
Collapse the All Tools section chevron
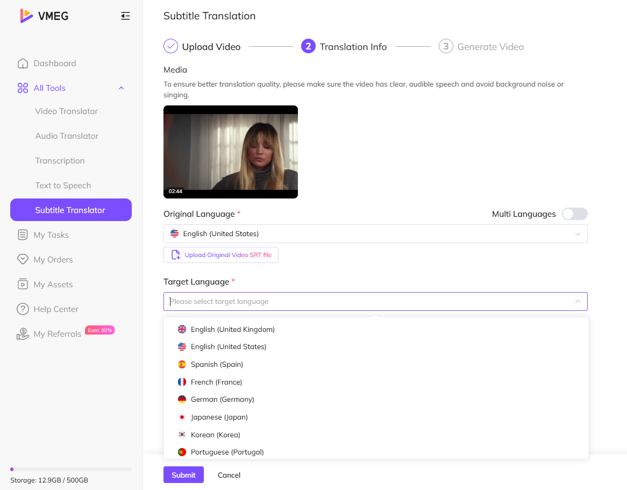[121, 88]
